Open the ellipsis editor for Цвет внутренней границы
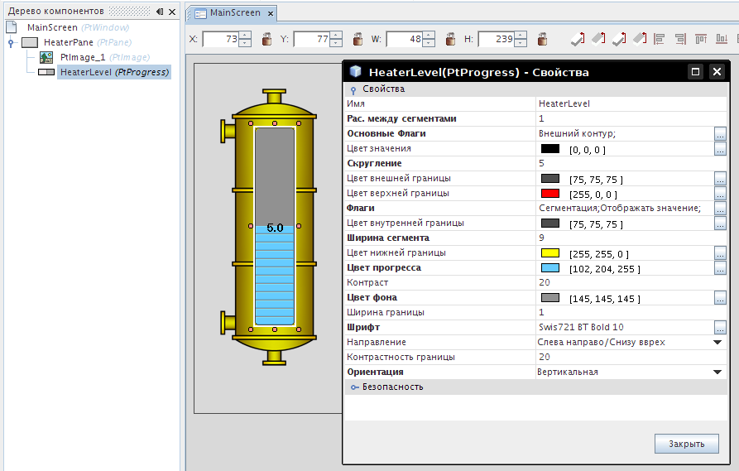739x471 pixels. click(720, 223)
